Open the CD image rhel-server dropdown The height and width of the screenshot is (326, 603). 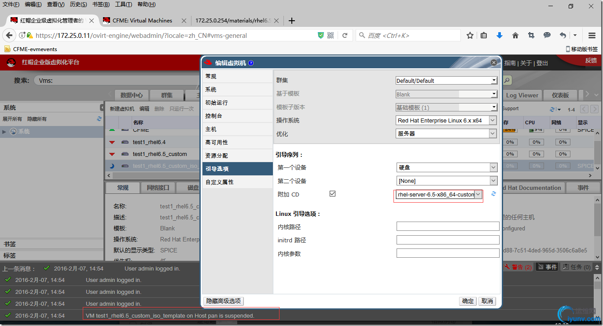(x=438, y=194)
